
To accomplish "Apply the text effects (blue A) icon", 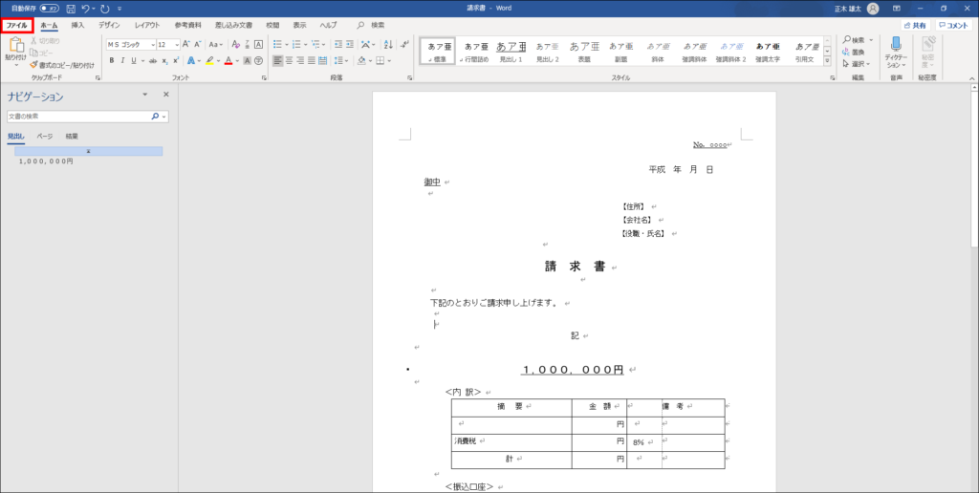I will tap(191, 60).
